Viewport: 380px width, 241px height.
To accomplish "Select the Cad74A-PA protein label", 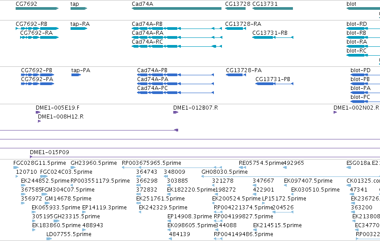I will [153, 79].
